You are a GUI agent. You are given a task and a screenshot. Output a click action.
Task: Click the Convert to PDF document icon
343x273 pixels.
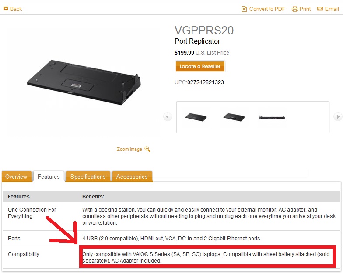pyautogui.click(x=244, y=9)
